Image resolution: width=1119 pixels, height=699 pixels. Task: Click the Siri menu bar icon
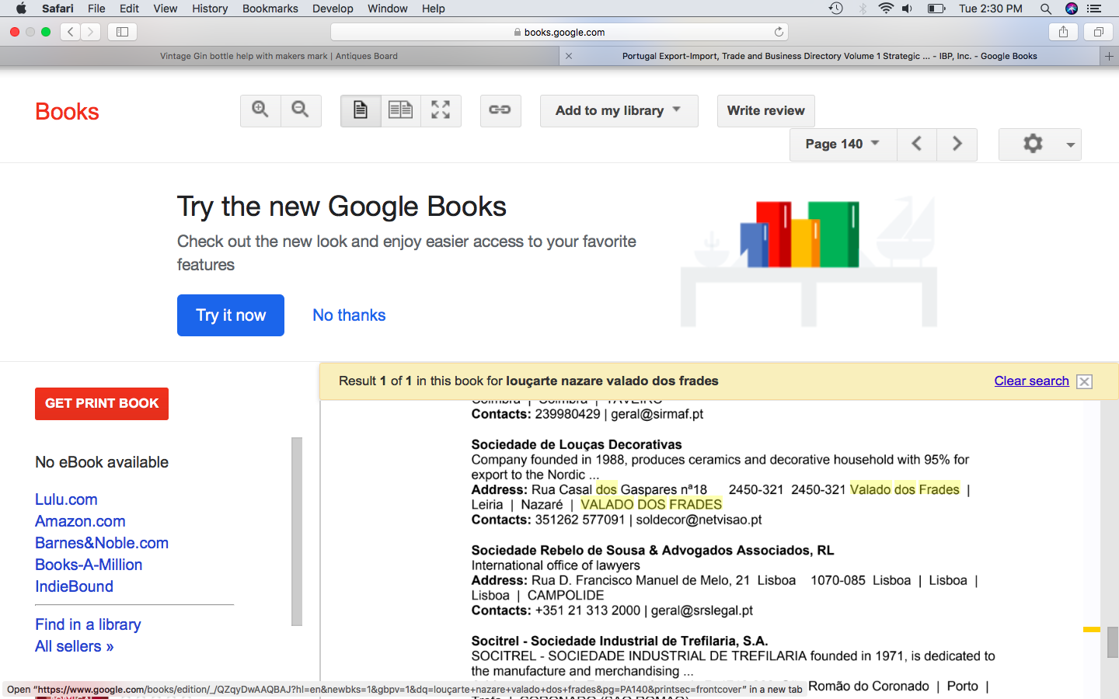tap(1072, 9)
